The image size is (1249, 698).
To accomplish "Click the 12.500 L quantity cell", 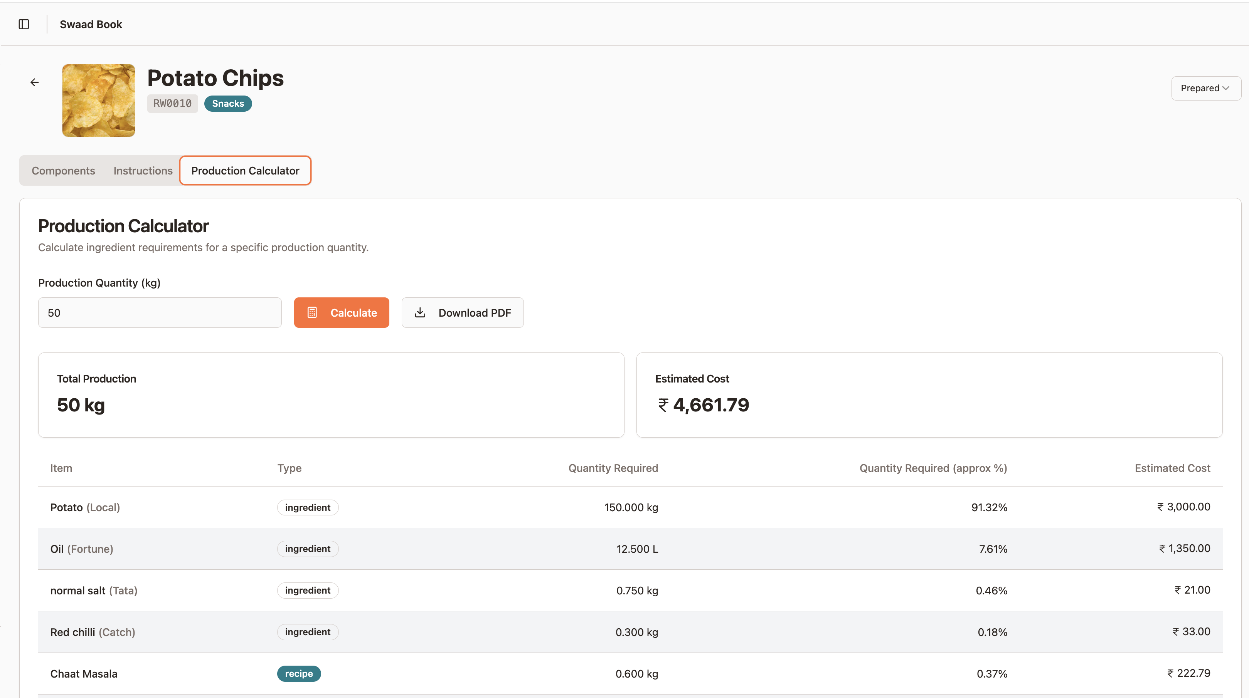I will click(637, 549).
